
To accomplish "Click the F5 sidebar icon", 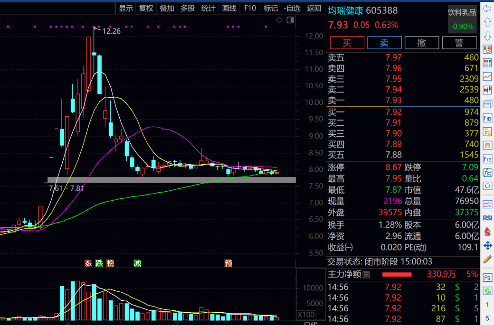I will click(x=487, y=278).
